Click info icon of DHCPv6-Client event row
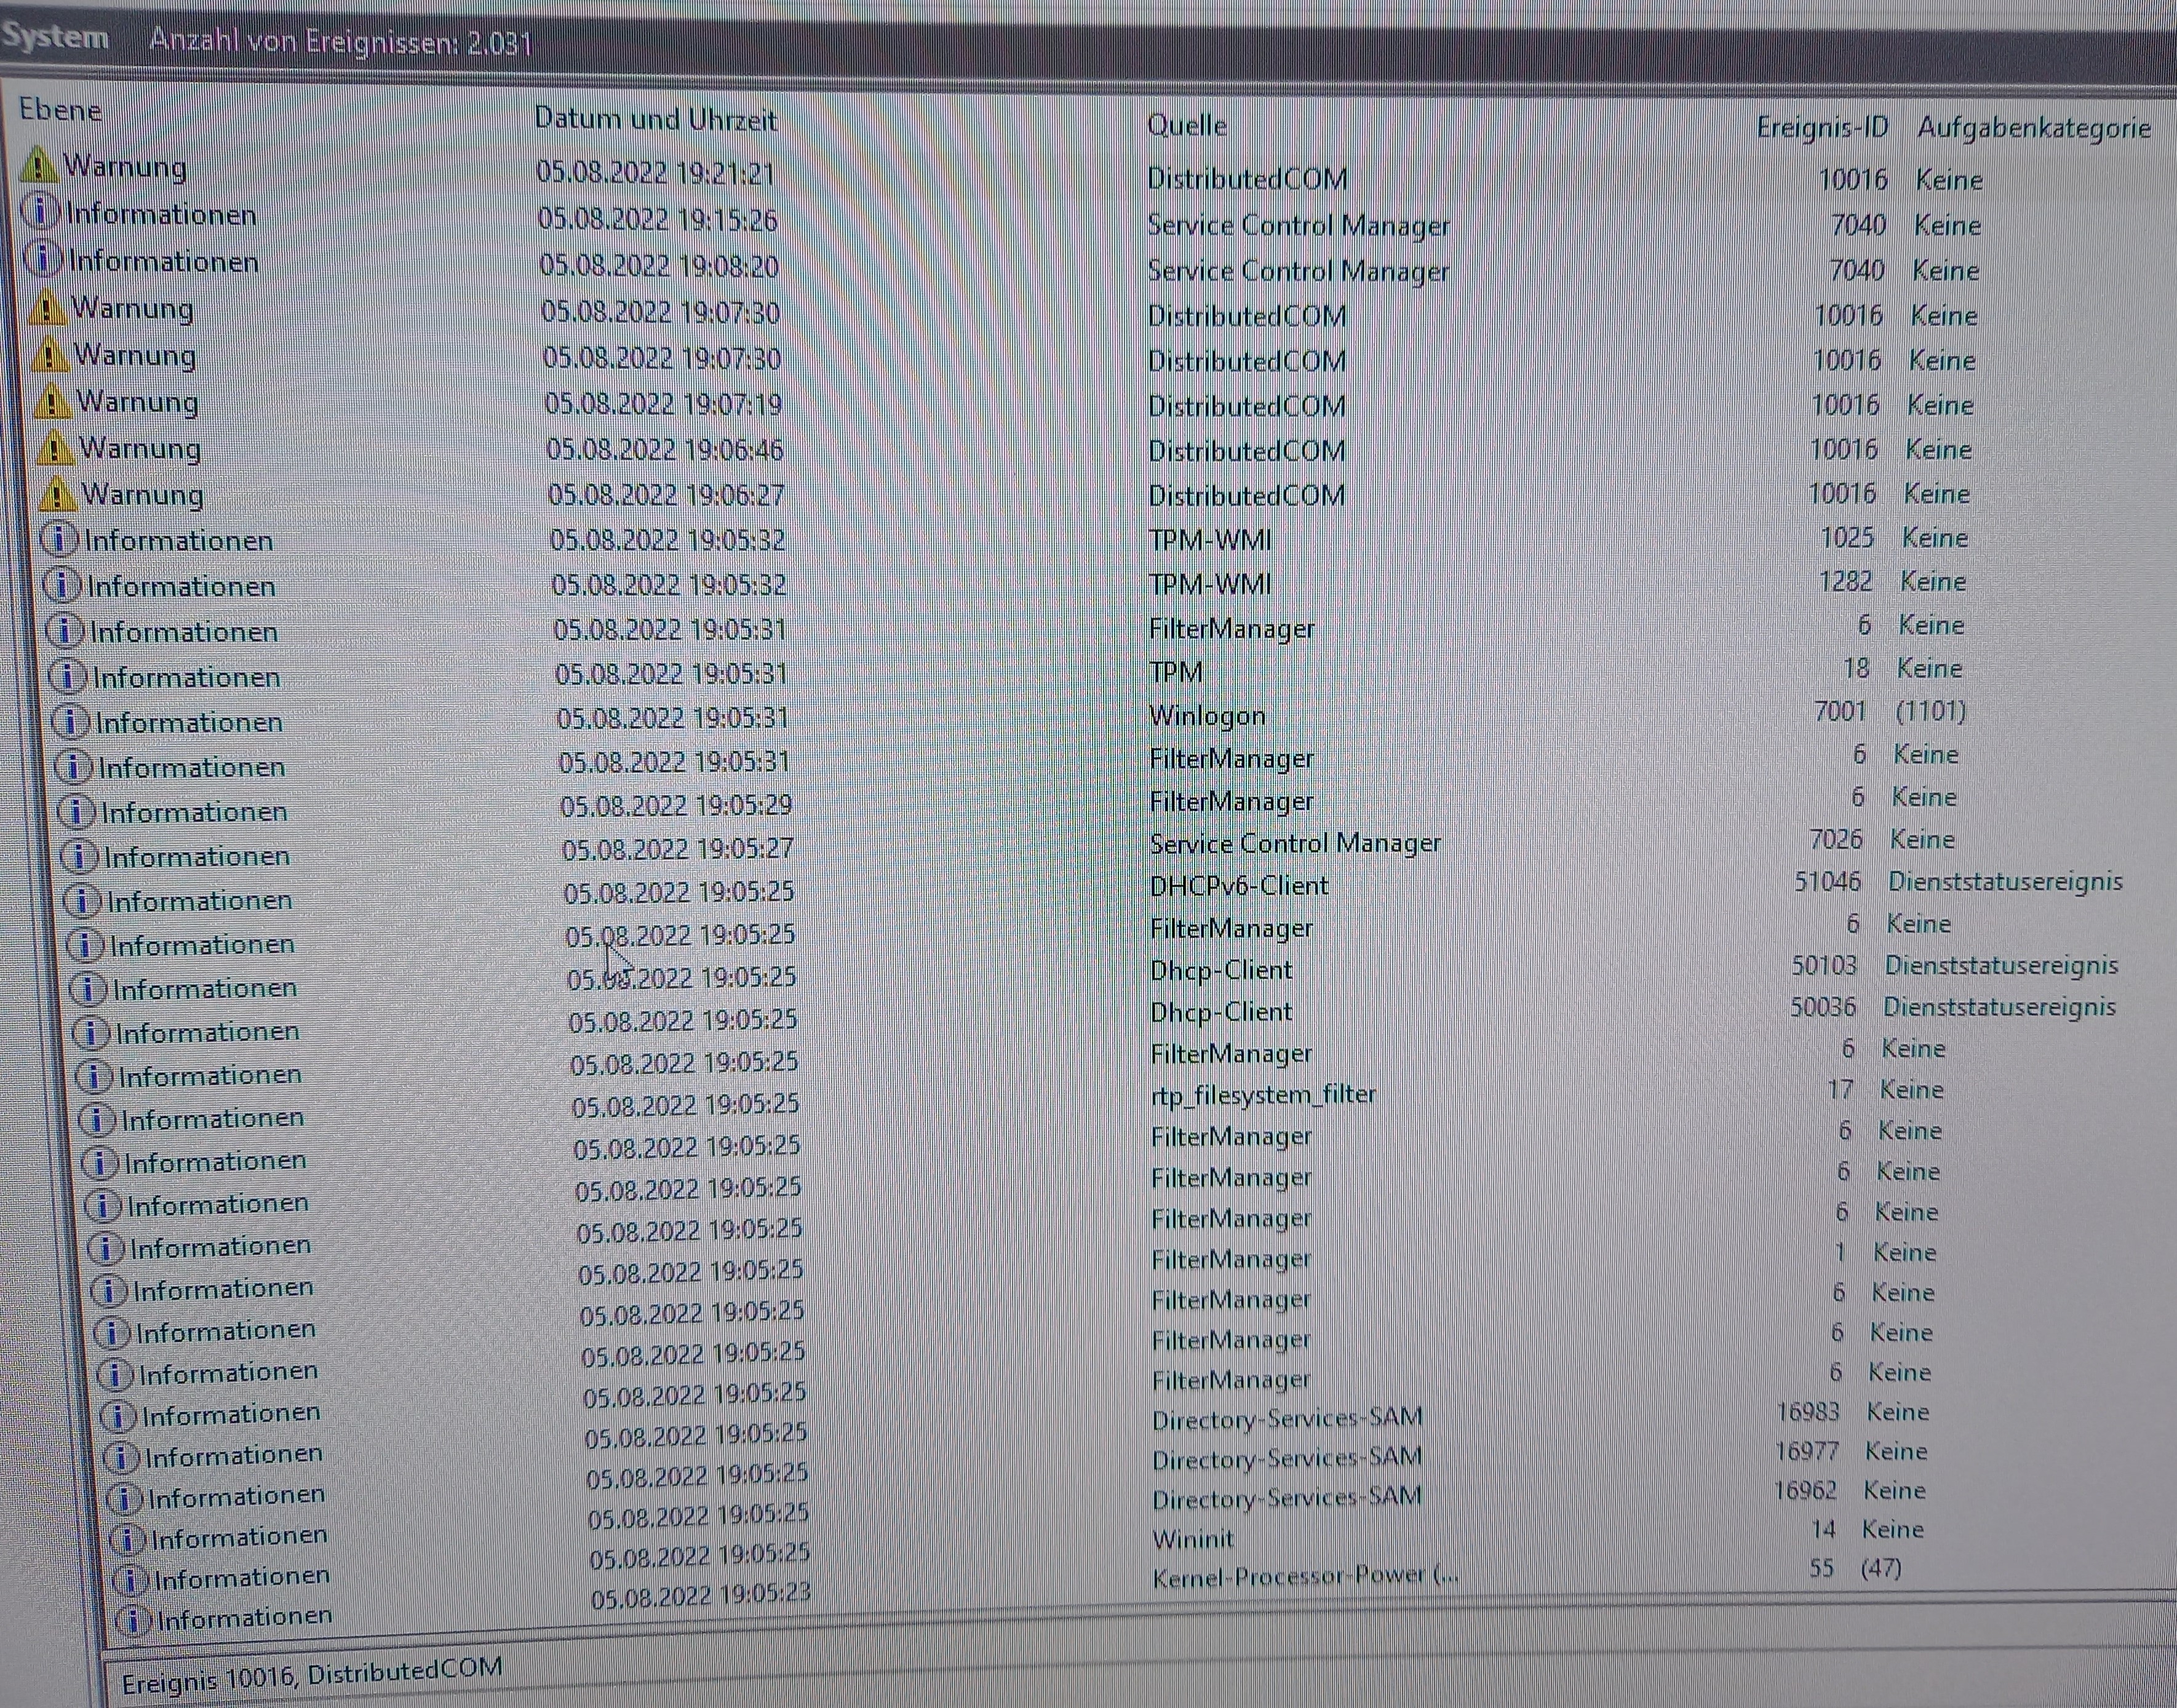Image resolution: width=2177 pixels, height=1708 pixels. click(x=82, y=901)
